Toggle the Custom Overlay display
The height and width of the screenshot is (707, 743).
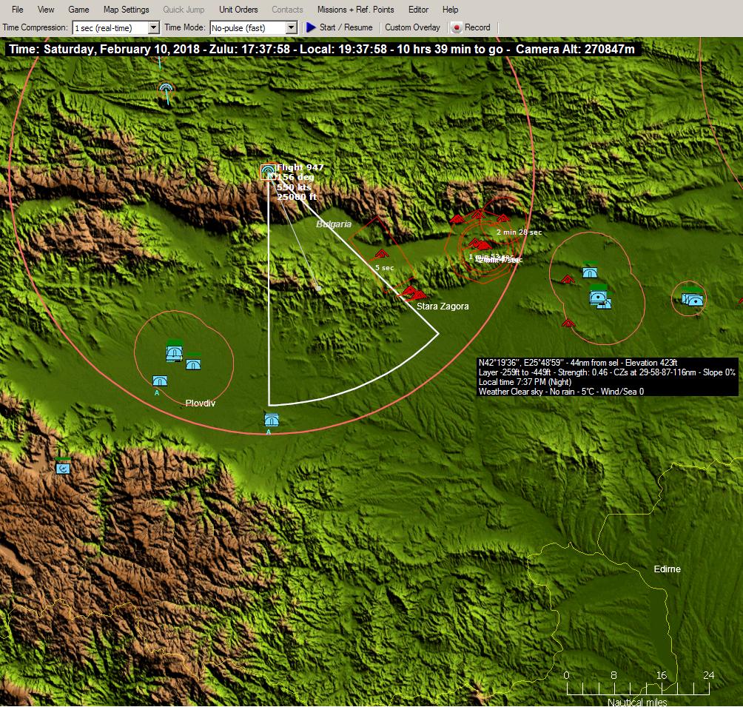tap(412, 27)
